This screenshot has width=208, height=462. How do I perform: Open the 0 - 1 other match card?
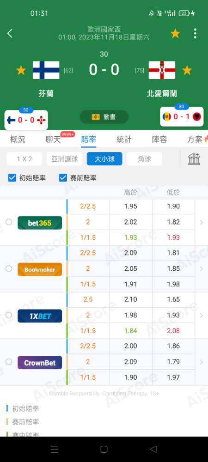[x=182, y=117]
